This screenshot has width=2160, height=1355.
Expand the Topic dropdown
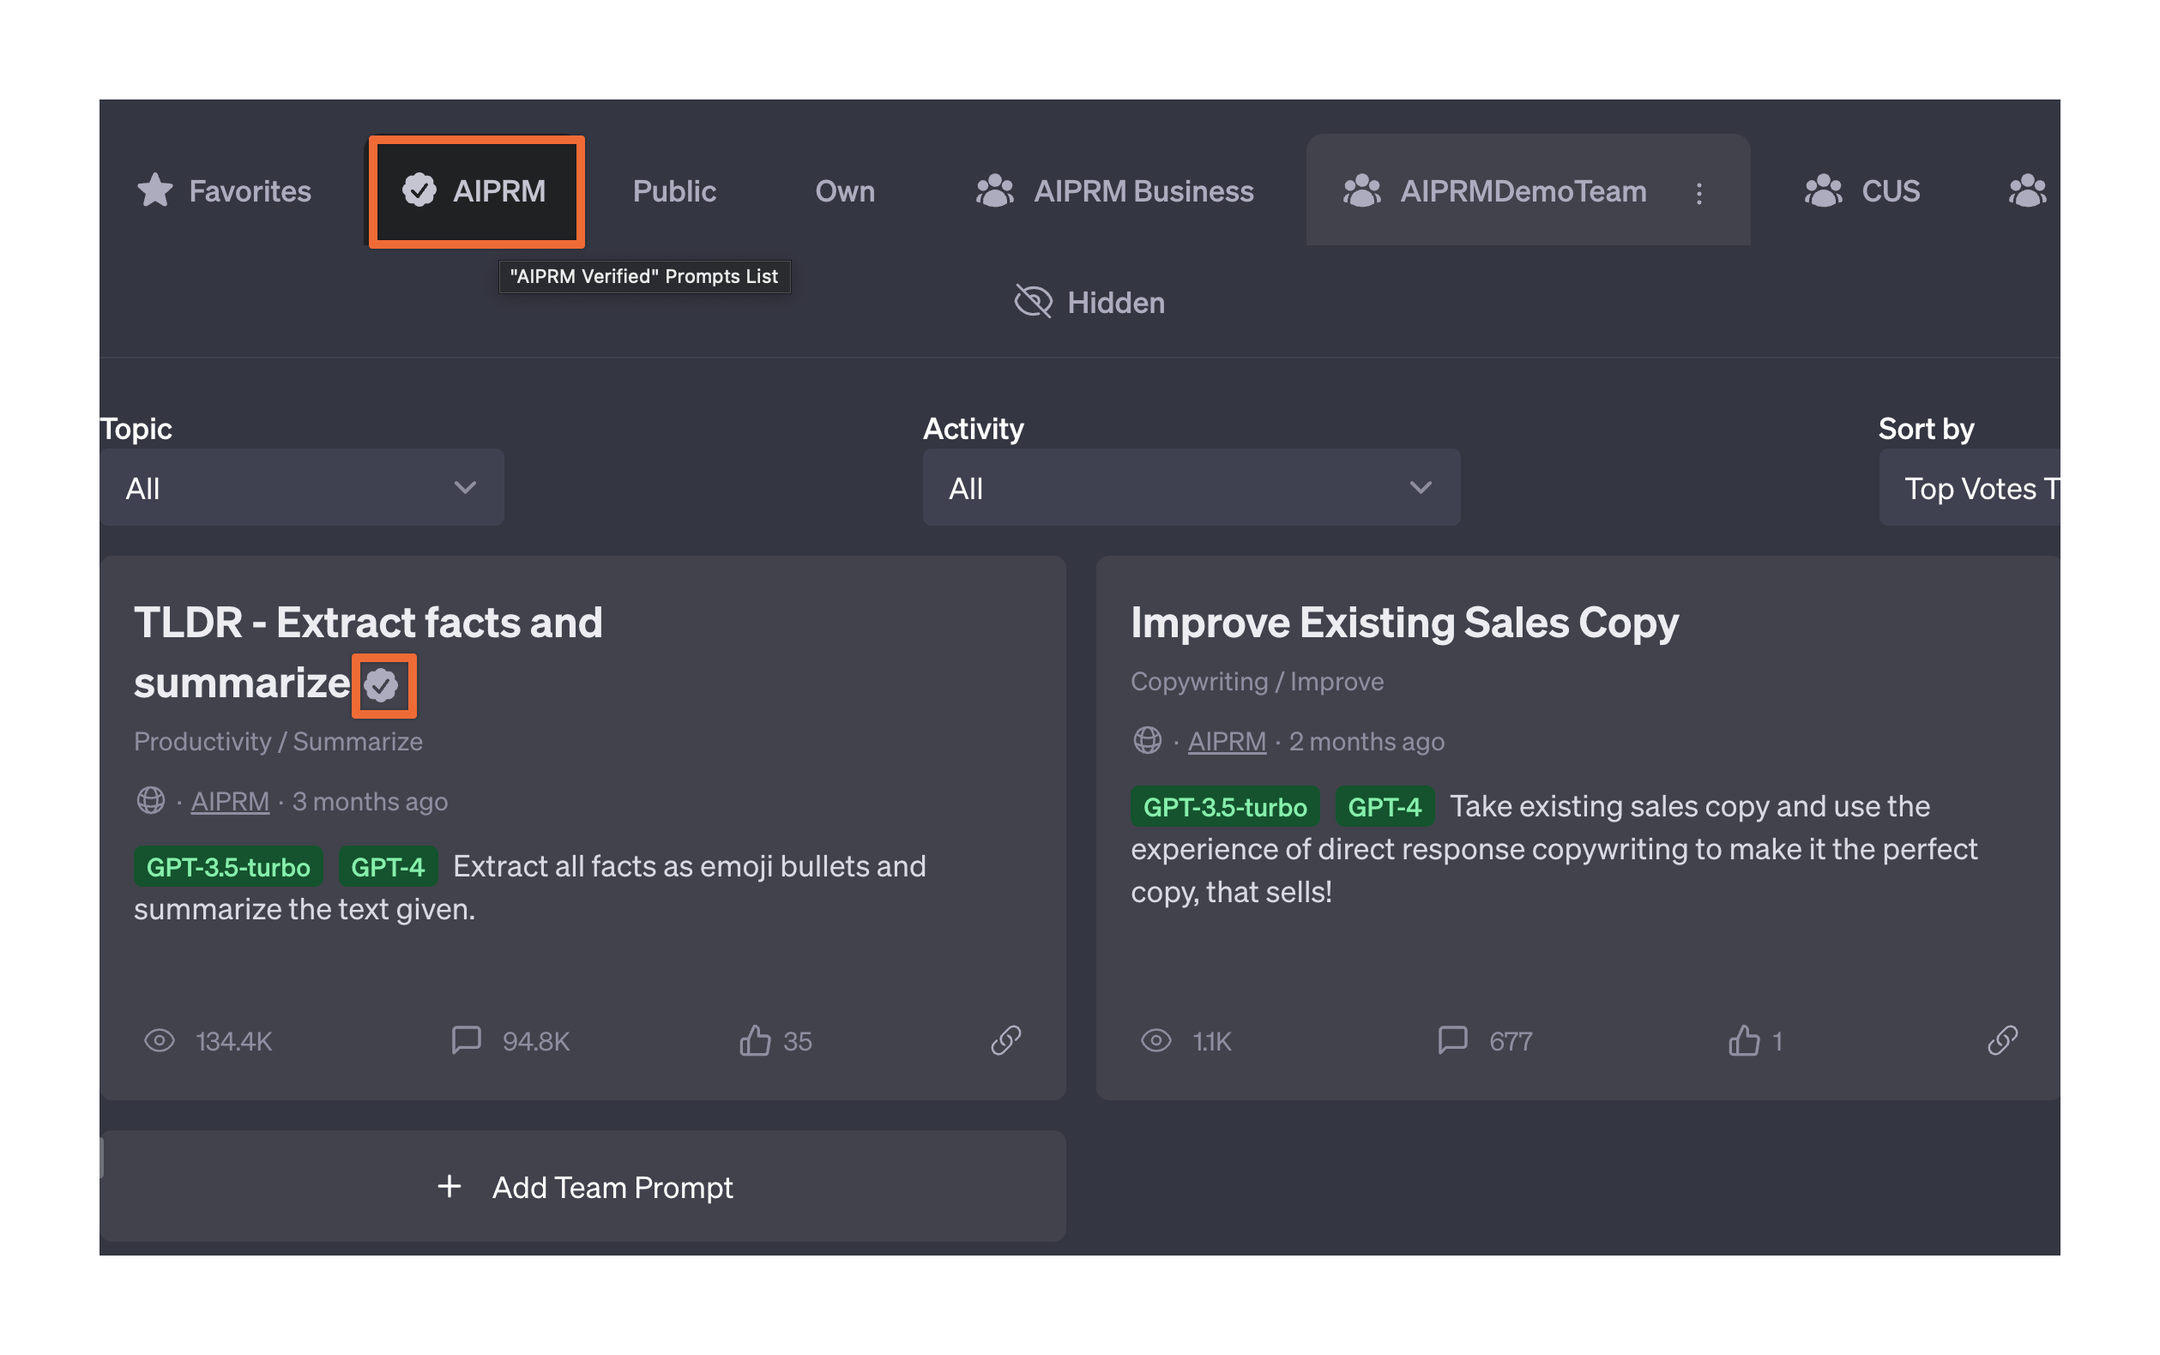(301, 487)
